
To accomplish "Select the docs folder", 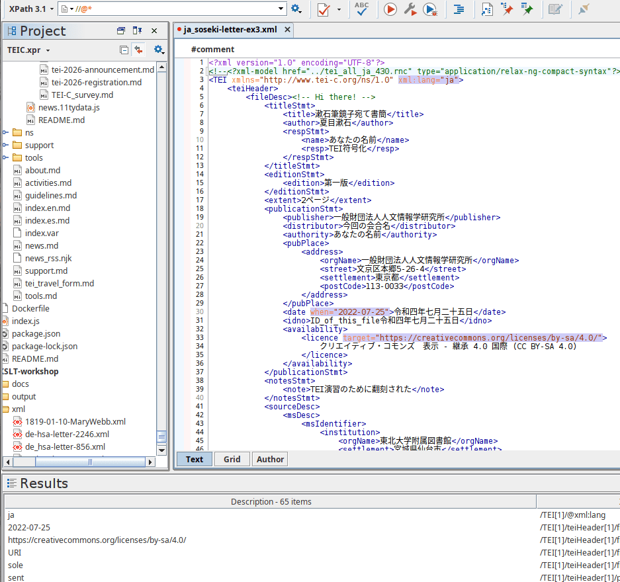I will (20, 384).
